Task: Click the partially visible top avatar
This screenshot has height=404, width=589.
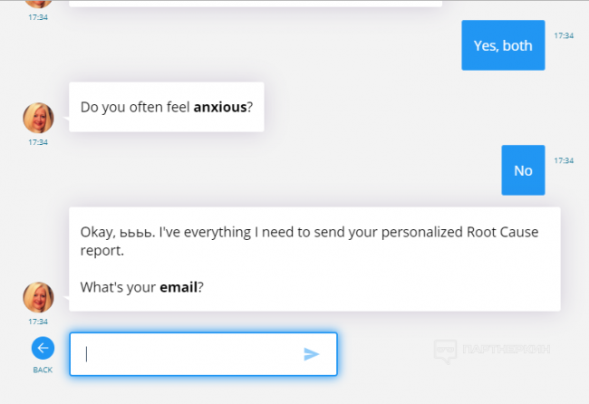Action: [38, 4]
